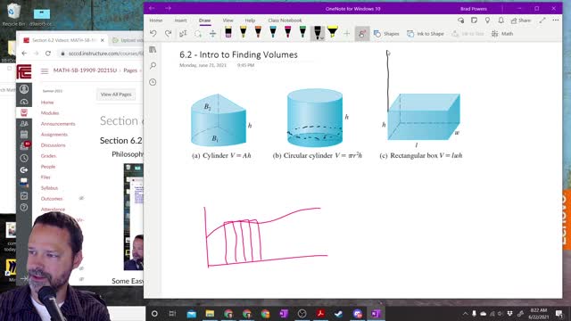
Task: Open the View ribbon tab
Action: pos(228,21)
